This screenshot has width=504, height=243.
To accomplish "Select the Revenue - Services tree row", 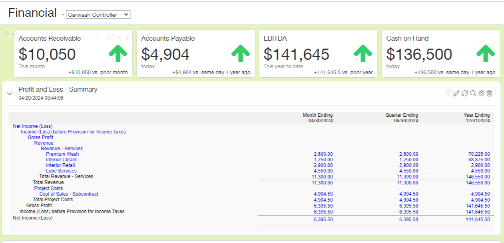I will pyautogui.click(x=62, y=149).
